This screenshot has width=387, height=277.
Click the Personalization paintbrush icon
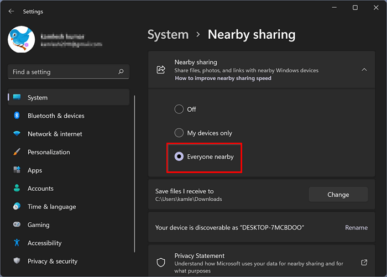[x=17, y=152]
